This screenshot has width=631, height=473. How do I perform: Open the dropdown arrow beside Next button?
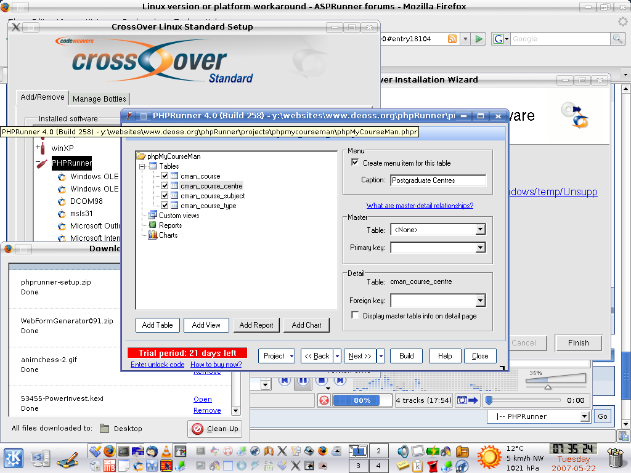coord(381,356)
